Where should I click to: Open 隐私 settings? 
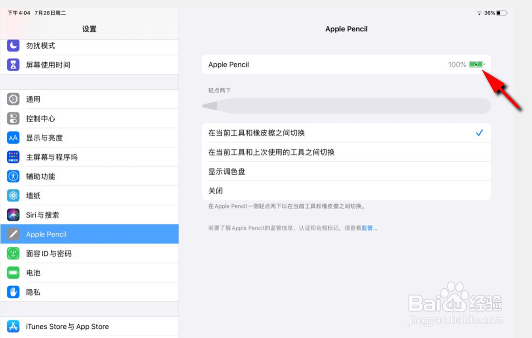[89, 292]
